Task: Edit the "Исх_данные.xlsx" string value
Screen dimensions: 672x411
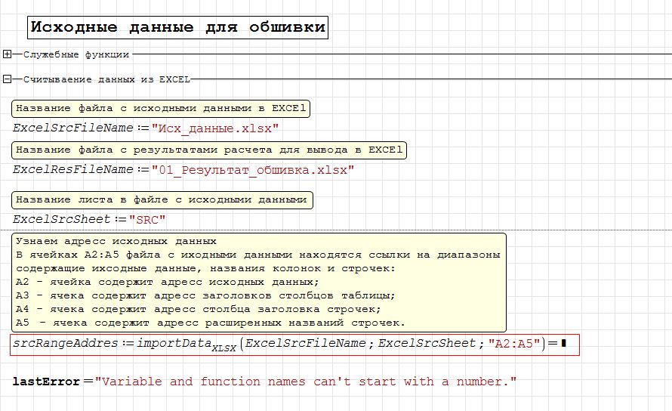Action: coord(215,128)
